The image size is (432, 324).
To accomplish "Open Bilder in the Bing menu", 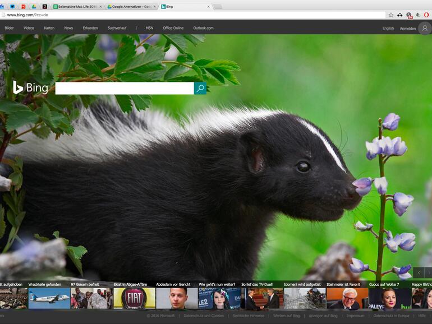I will 9,28.
